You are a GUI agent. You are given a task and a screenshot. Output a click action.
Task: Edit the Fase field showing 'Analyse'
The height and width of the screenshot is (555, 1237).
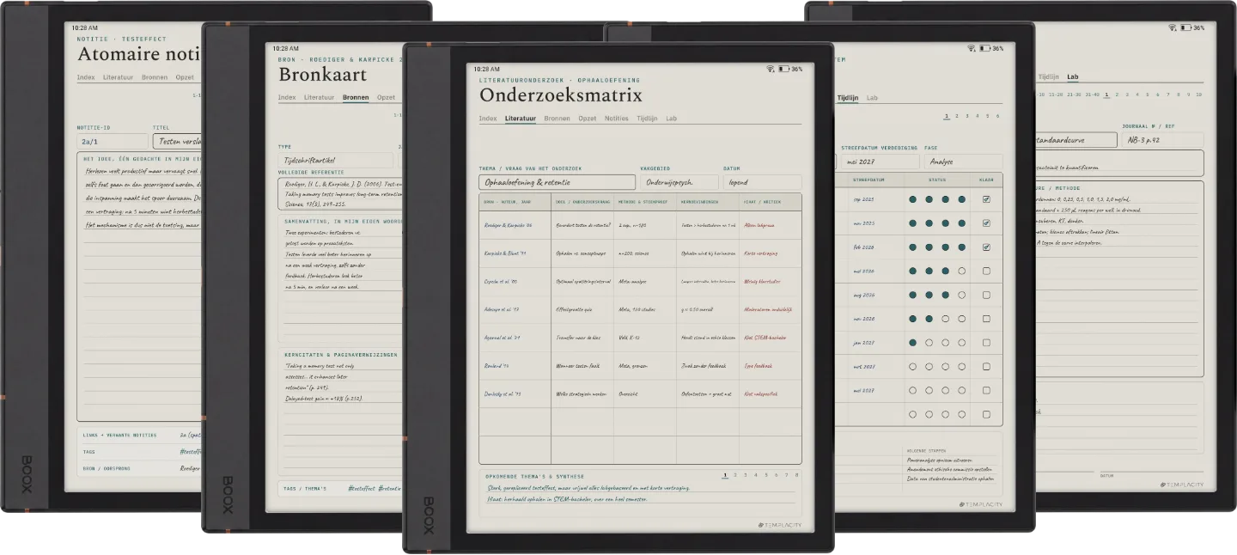click(x=962, y=162)
